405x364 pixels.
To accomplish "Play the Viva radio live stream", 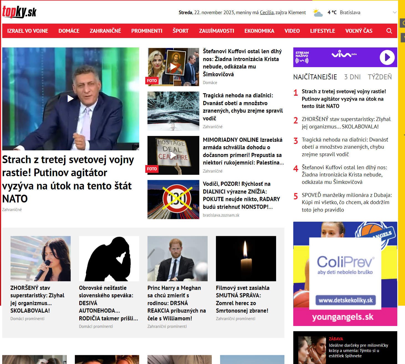I will click(387, 57).
